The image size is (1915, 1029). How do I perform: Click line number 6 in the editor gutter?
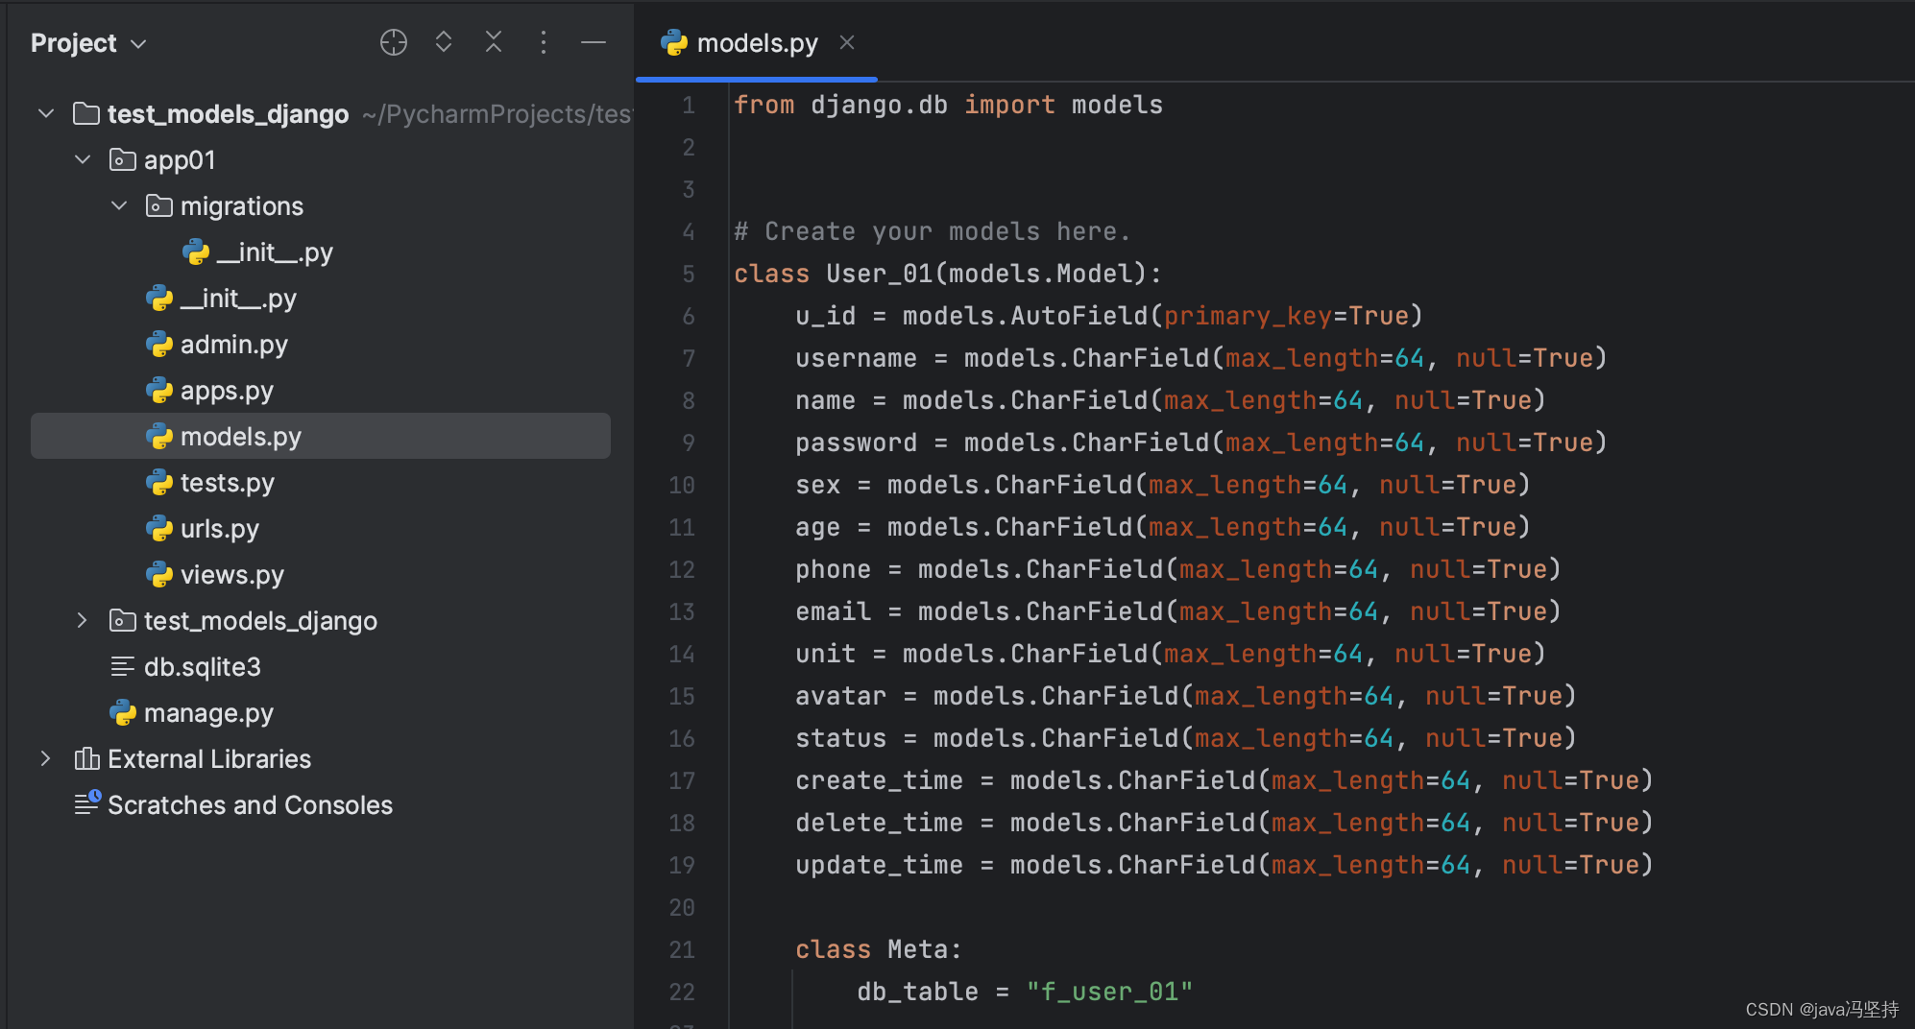688,316
